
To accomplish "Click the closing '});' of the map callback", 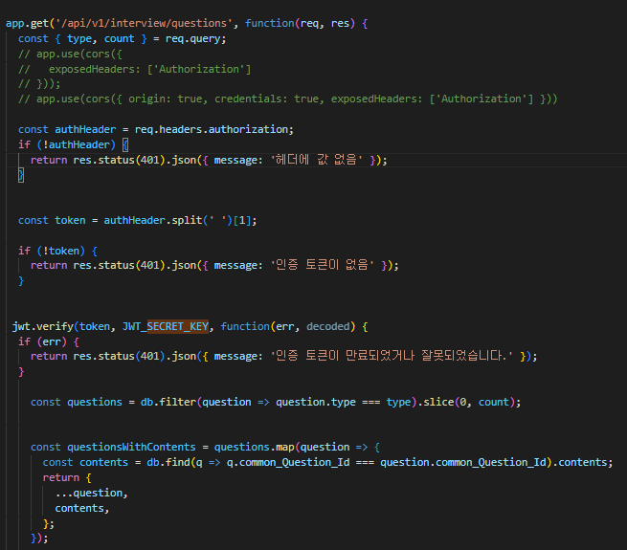I will click(x=39, y=539).
